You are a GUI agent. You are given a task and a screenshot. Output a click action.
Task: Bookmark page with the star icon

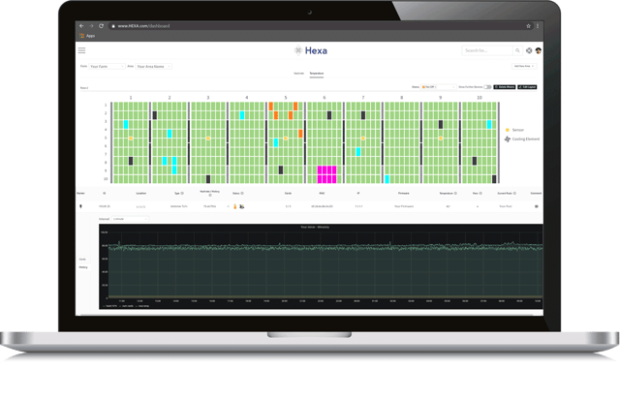(x=528, y=26)
